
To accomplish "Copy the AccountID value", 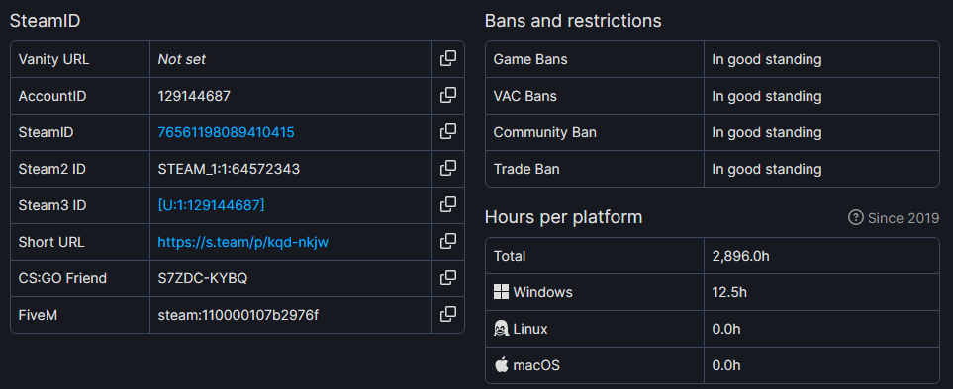I will tap(448, 95).
